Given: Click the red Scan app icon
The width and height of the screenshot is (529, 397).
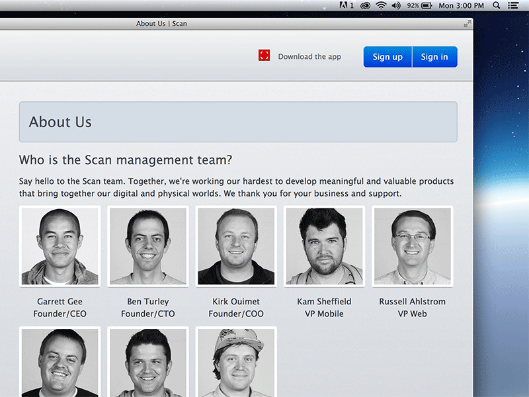Looking at the screenshot, I should (264, 56).
